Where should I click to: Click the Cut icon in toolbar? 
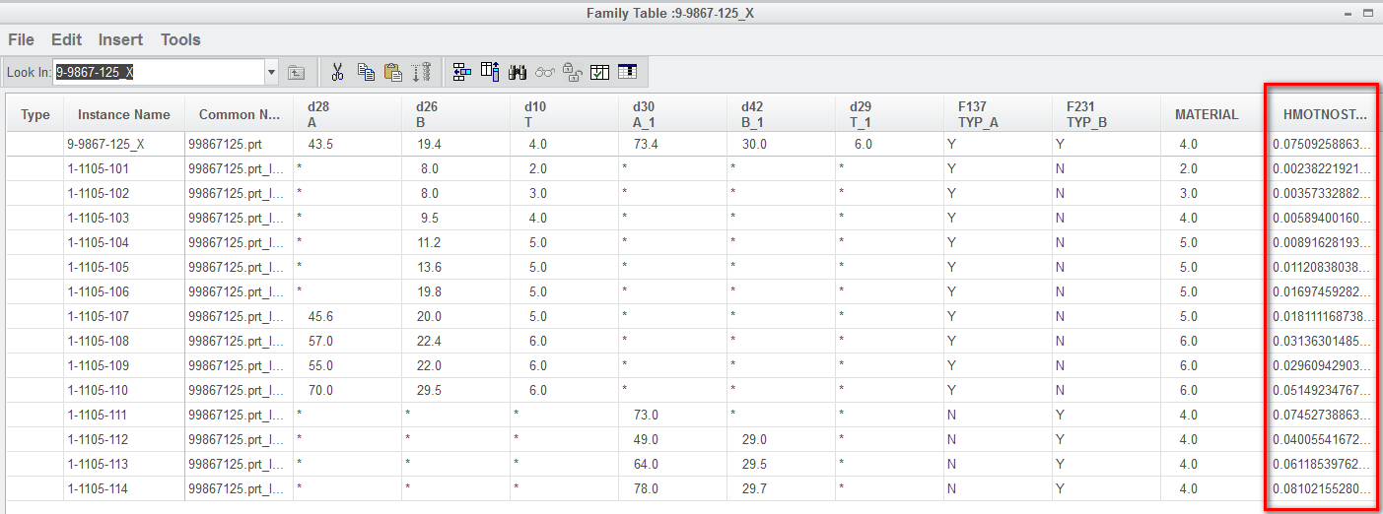click(337, 72)
